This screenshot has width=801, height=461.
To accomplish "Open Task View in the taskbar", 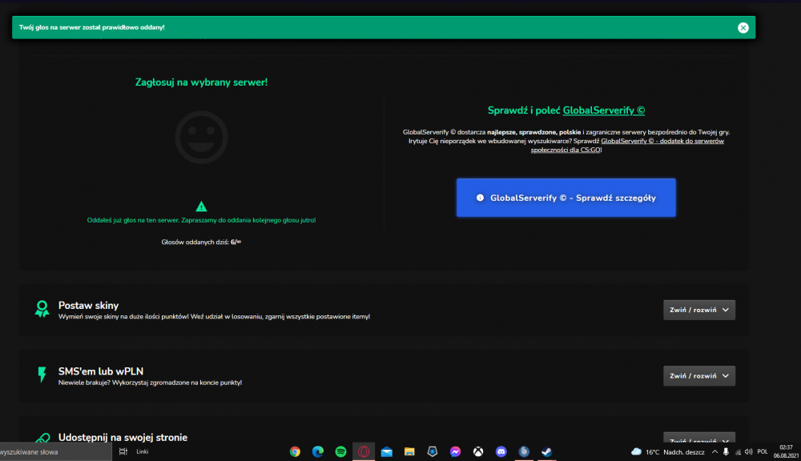I will (x=123, y=451).
